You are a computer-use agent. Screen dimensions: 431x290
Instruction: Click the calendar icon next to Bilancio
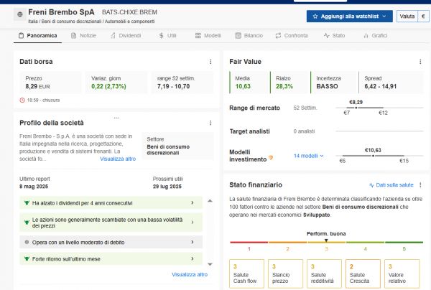[238, 36]
